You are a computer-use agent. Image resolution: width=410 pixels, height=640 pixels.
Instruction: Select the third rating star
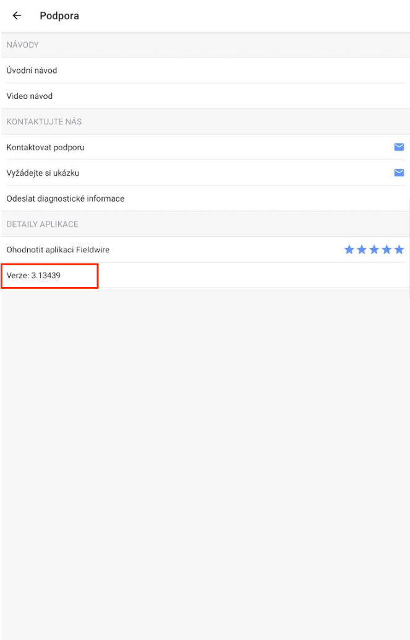374,250
